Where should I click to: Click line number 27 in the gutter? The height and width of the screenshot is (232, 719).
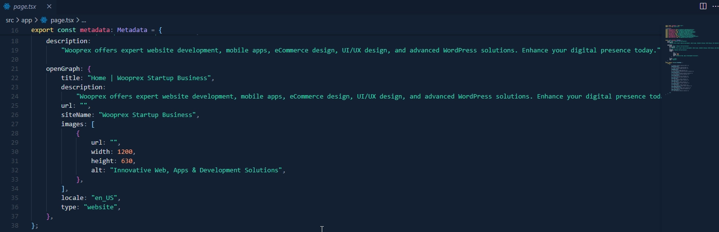(15, 124)
